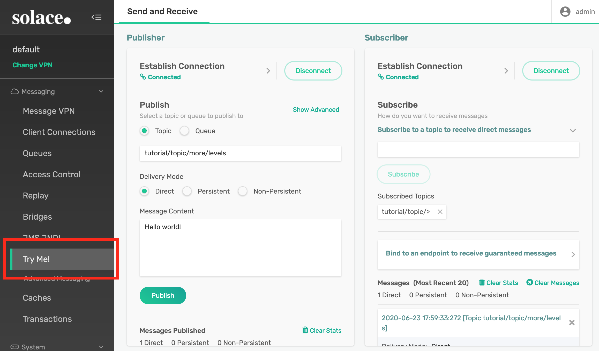The image size is (599, 351).
Task: Open Client Connections in sidebar
Action: (x=59, y=132)
